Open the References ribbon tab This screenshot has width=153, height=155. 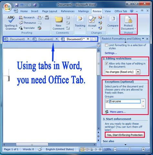pyautogui.click(x=67, y=11)
